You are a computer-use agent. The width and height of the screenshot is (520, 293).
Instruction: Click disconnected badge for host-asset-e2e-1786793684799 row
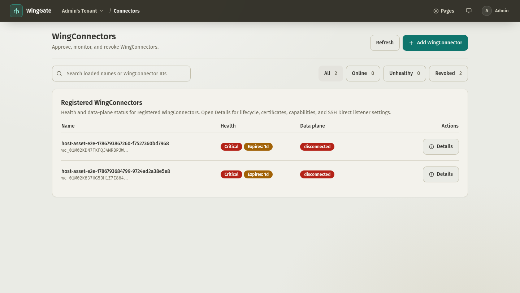pyautogui.click(x=317, y=174)
